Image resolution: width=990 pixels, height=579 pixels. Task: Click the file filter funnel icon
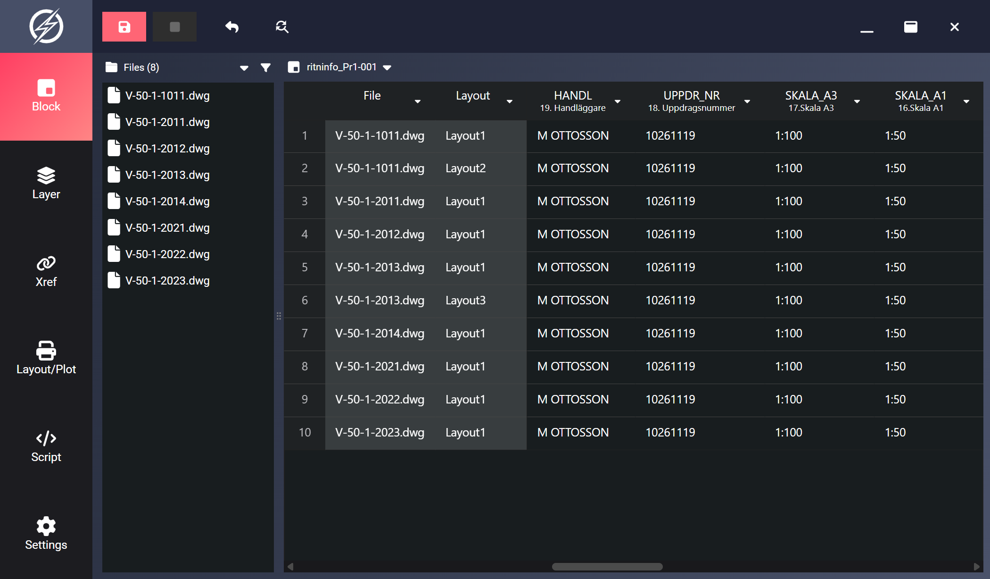click(266, 67)
